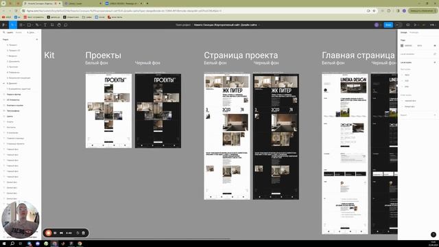
Task: Select the Comment tool
Action: [66, 25]
